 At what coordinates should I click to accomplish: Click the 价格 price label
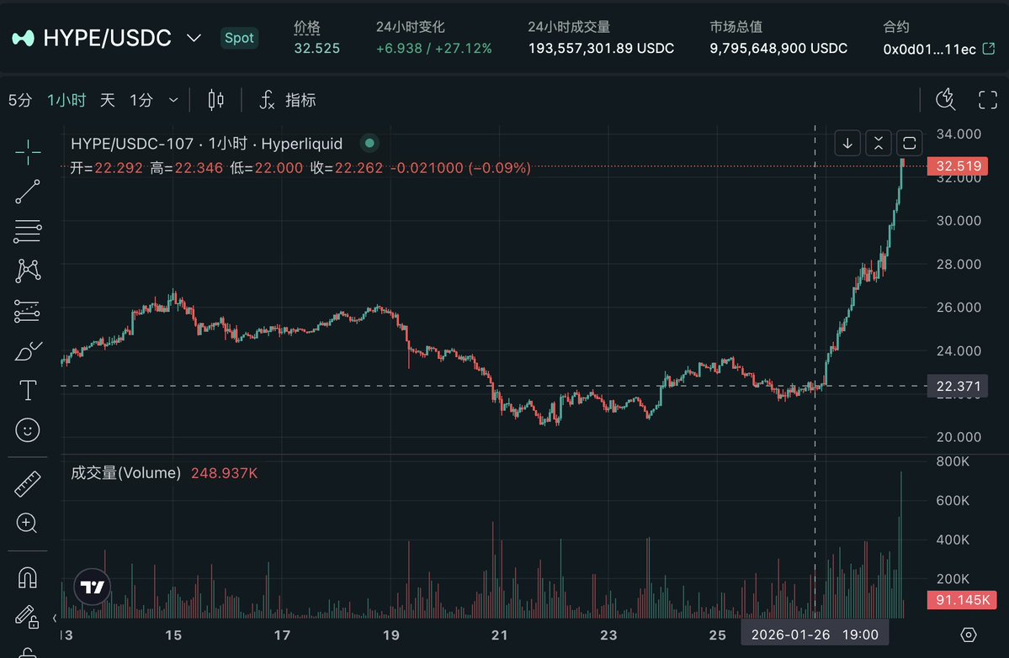coord(307,27)
